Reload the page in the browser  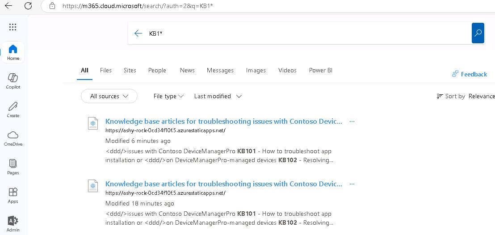tap(28, 5)
